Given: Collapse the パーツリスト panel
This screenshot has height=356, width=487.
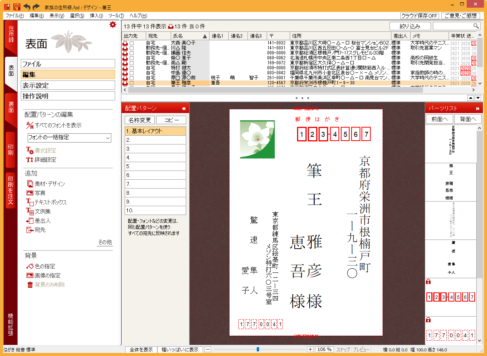Looking at the screenshot, I should (478, 108).
